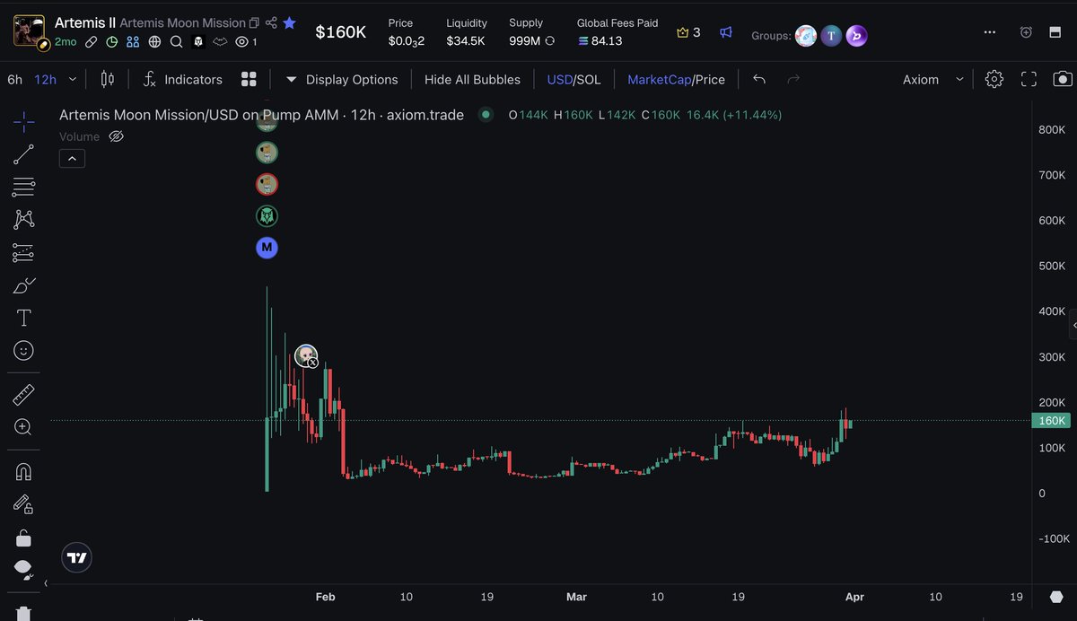Select the 6h timeframe
The height and width of the screenshot is (621, 1077).
pos(15,79)
